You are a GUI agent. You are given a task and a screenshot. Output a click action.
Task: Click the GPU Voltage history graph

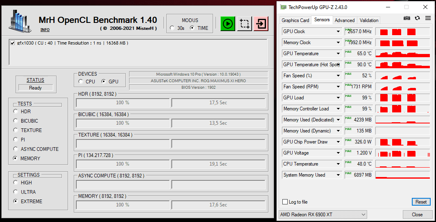coord(403,153)
